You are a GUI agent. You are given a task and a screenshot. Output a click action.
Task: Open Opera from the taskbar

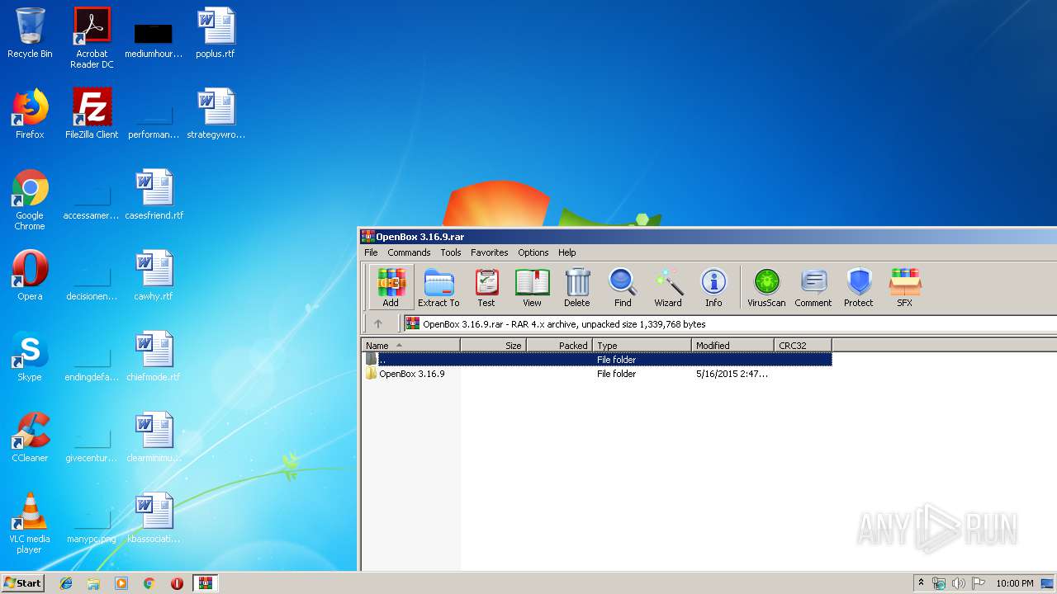click(x=177, y=583)
